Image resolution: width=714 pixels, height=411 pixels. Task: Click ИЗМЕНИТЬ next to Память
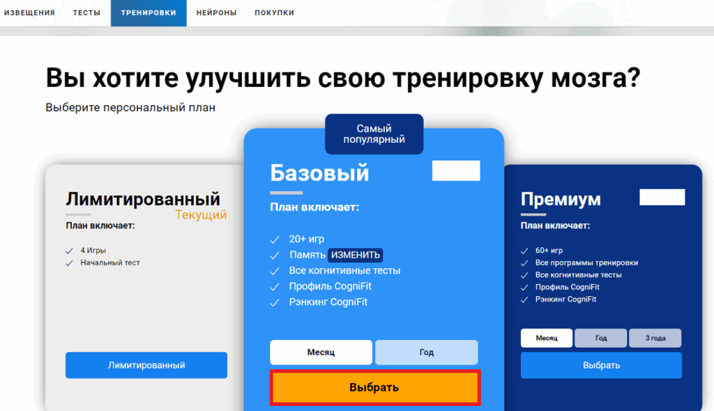tap(356, 255)
